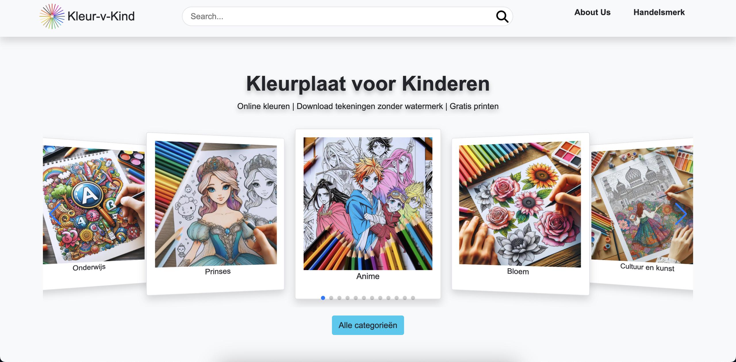Open the Prinses coloring category image
This screenshot has height=362, width=736.
point(216,204)
